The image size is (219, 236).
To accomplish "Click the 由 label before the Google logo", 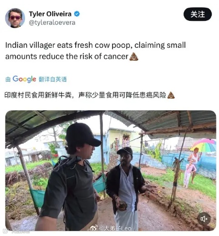I will click(8, 79).
